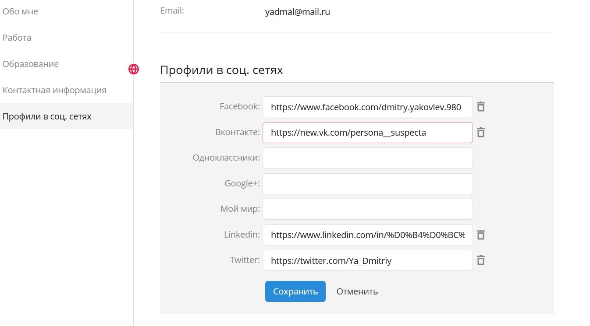Screen dimensions: 590x326
Task: Open Контактная информация section
Action: (54, 90)
